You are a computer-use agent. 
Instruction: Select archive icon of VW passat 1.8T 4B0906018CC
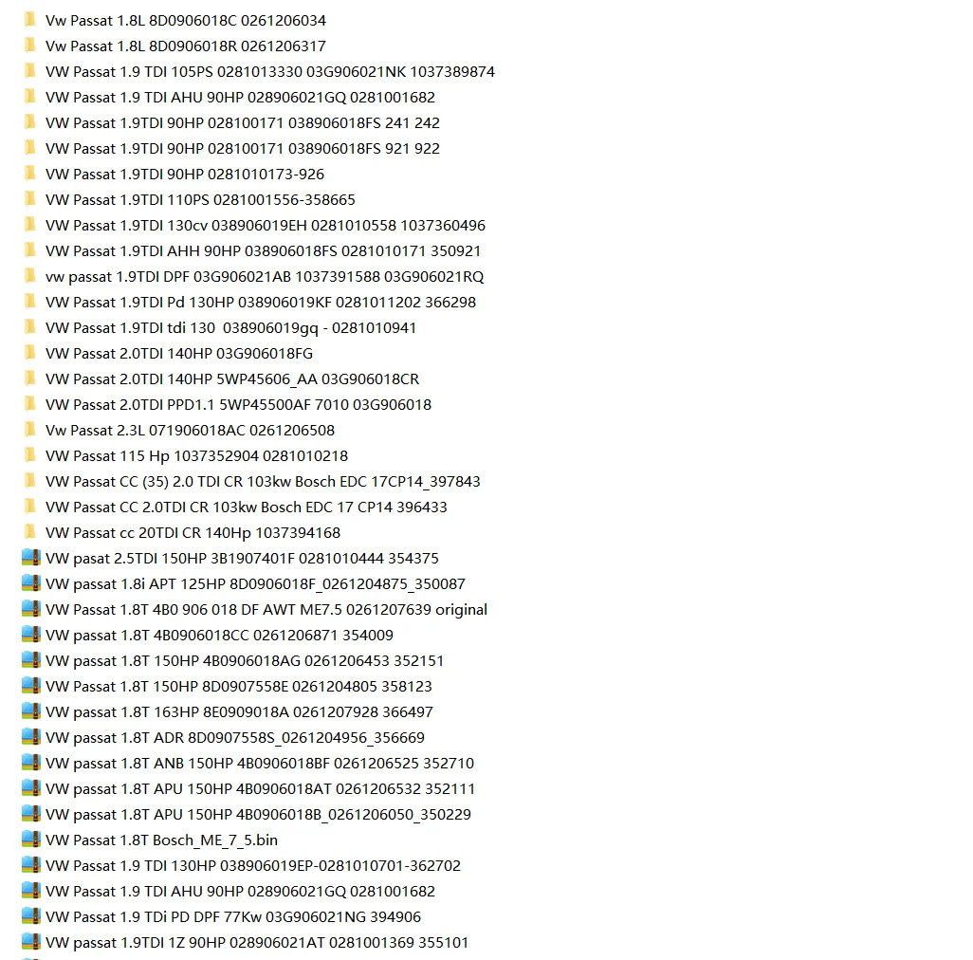coord(31,635)
